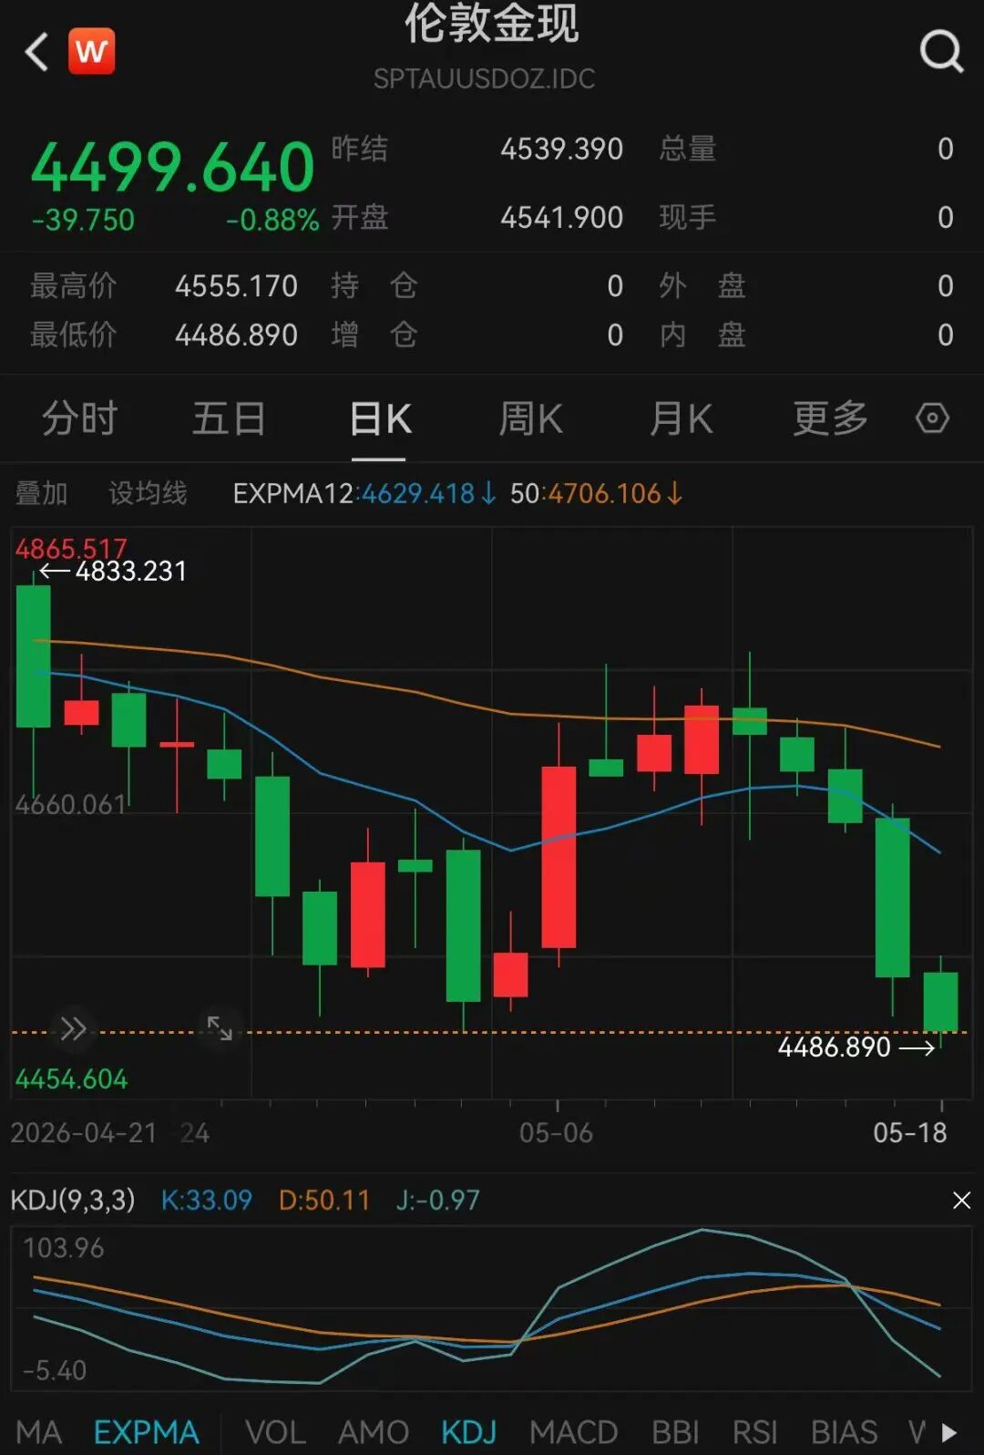This screenshot has height=1455, width=984.
Task: Tap the -0.88% change percentage
Action: [x=272, y=220]
